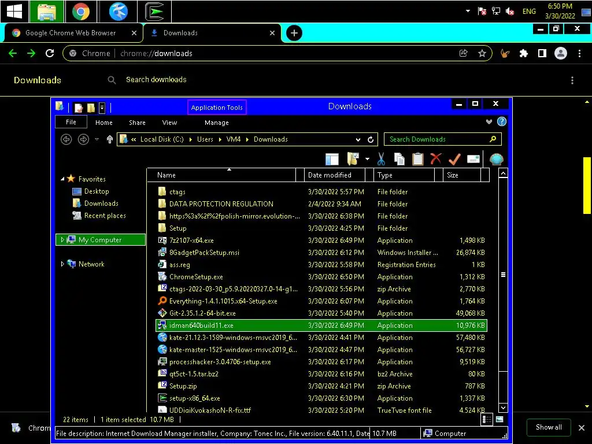The height and width of the screenshot is (444, 592).
Task: Open Chrome three-dot menu
Action: pos(579,53)
